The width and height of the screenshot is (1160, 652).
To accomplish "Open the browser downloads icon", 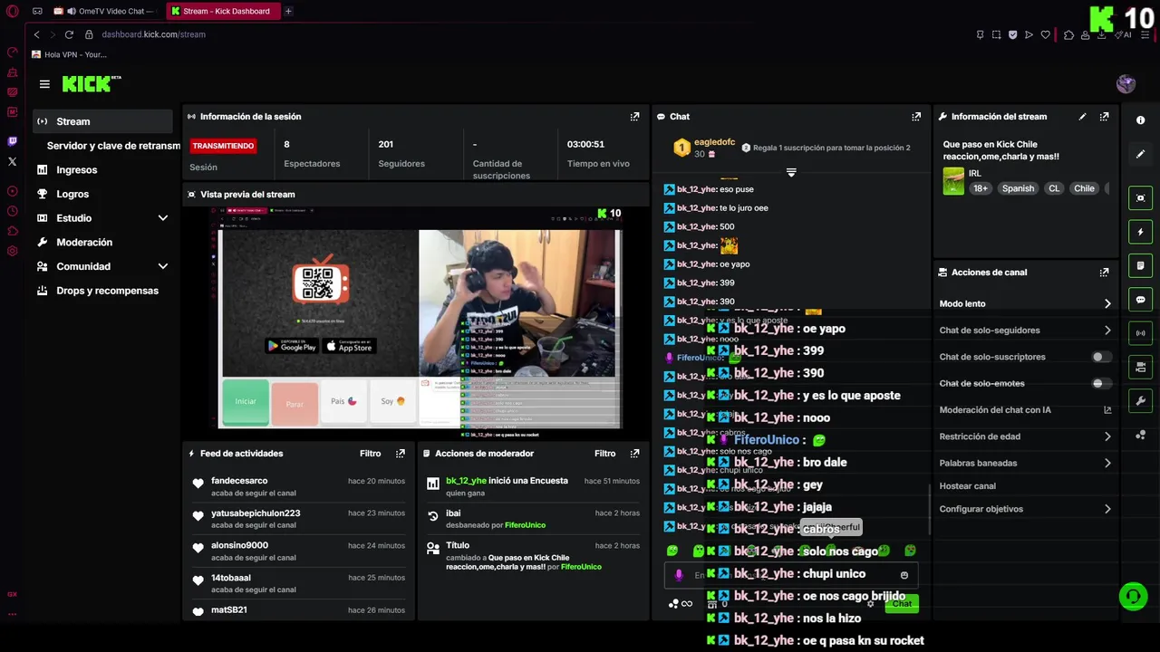I will 1101,34.
